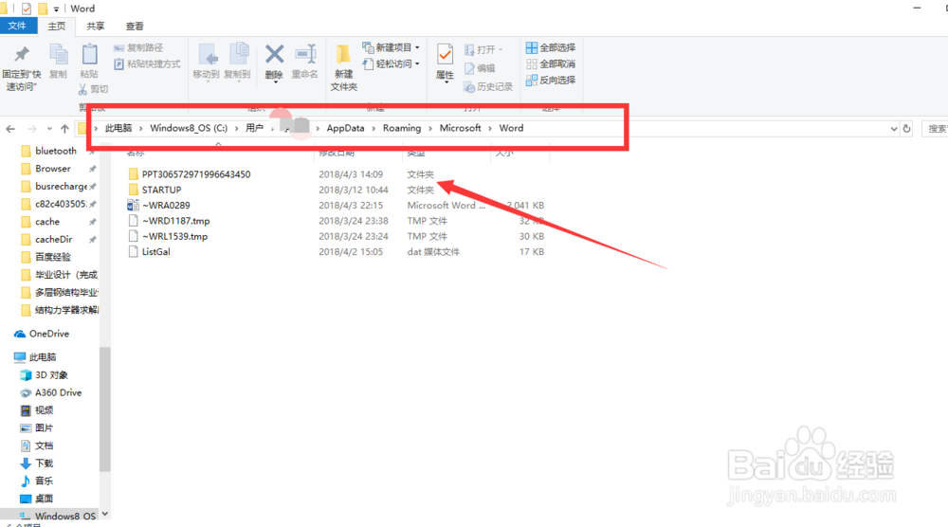Click the Cut scissors icon
Screen dimensions: 948x527
click(82, 89)
